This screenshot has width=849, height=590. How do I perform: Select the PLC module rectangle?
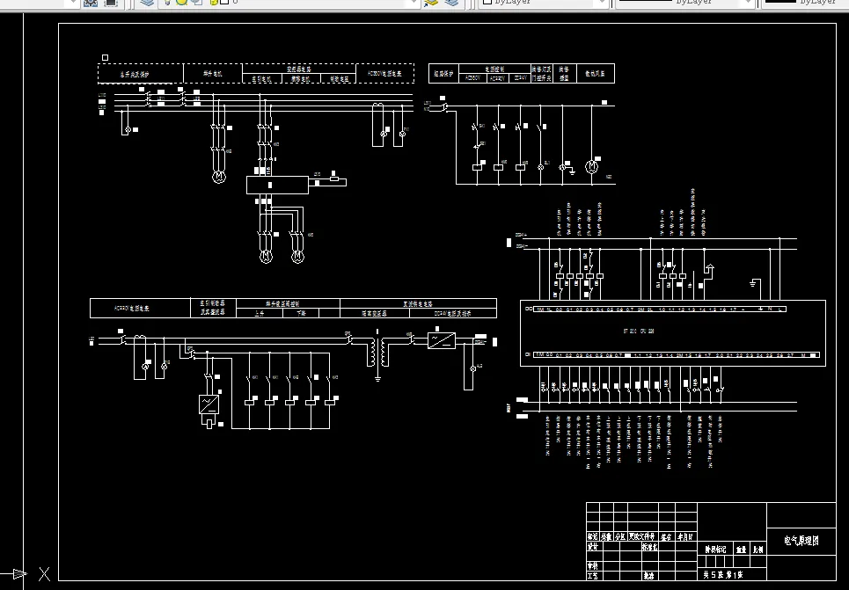pos(673,333)
